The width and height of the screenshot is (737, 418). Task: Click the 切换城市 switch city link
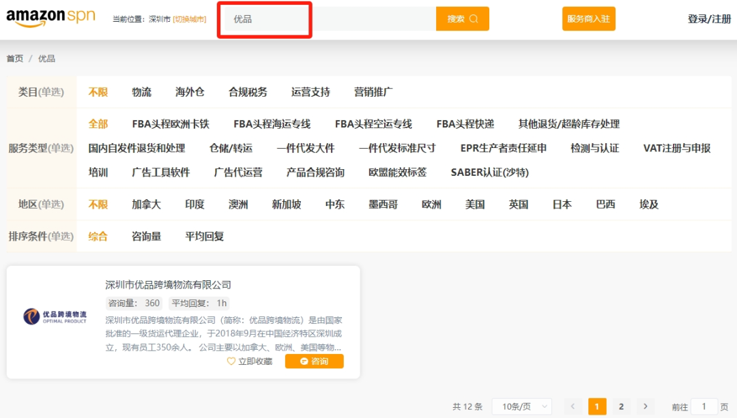tap(190, 19)
